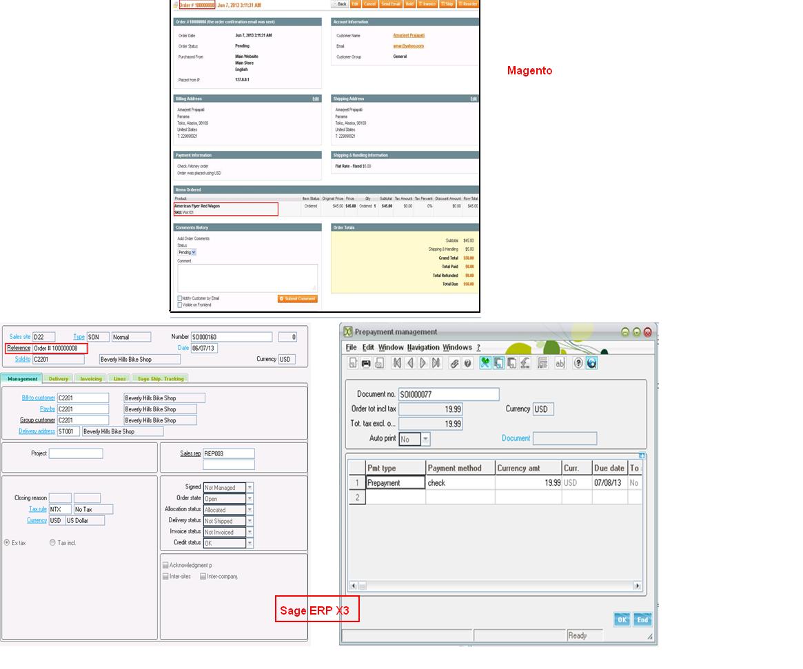Screen dimensions: 803x669
Task: Jump to first record in Prepayment toolbar
Action: tap(396, 363)
